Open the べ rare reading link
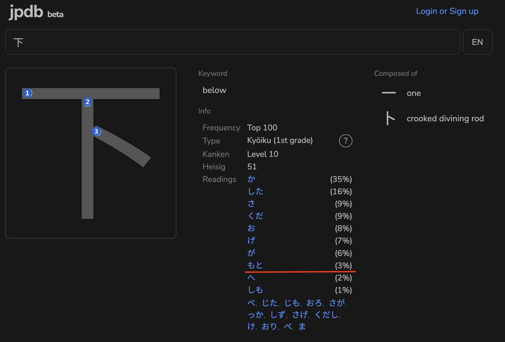505x342 pixels. pos(251,303)
